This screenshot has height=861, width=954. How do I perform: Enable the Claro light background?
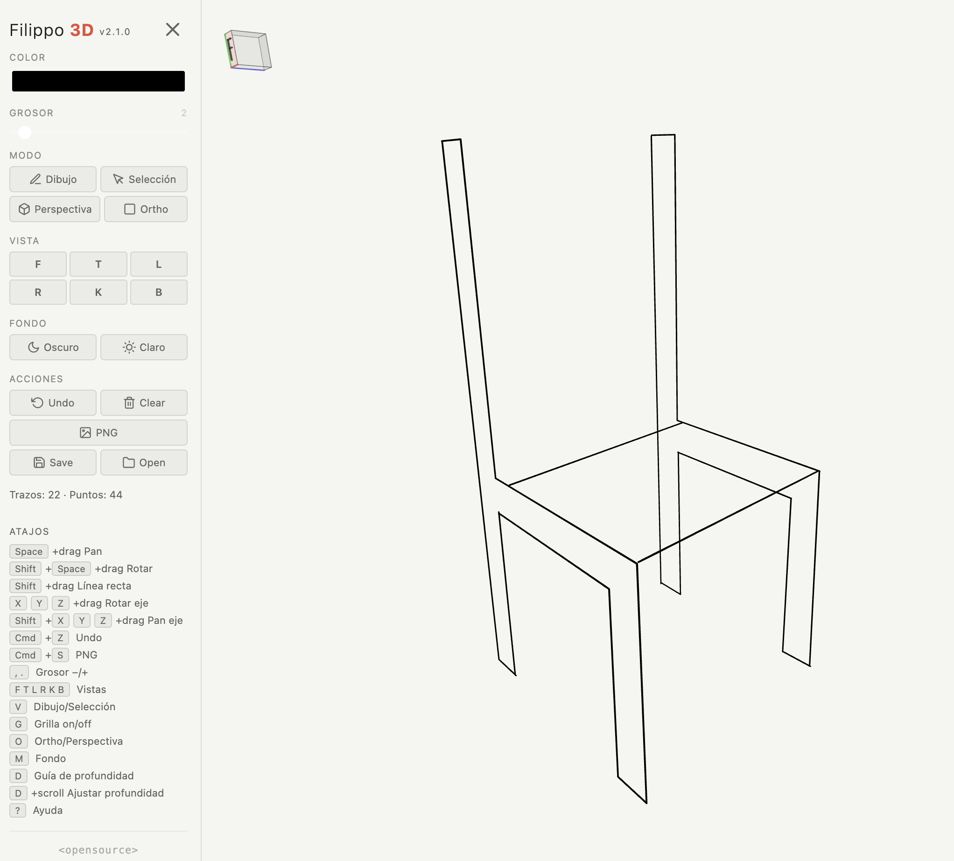(x=144, y=348)
